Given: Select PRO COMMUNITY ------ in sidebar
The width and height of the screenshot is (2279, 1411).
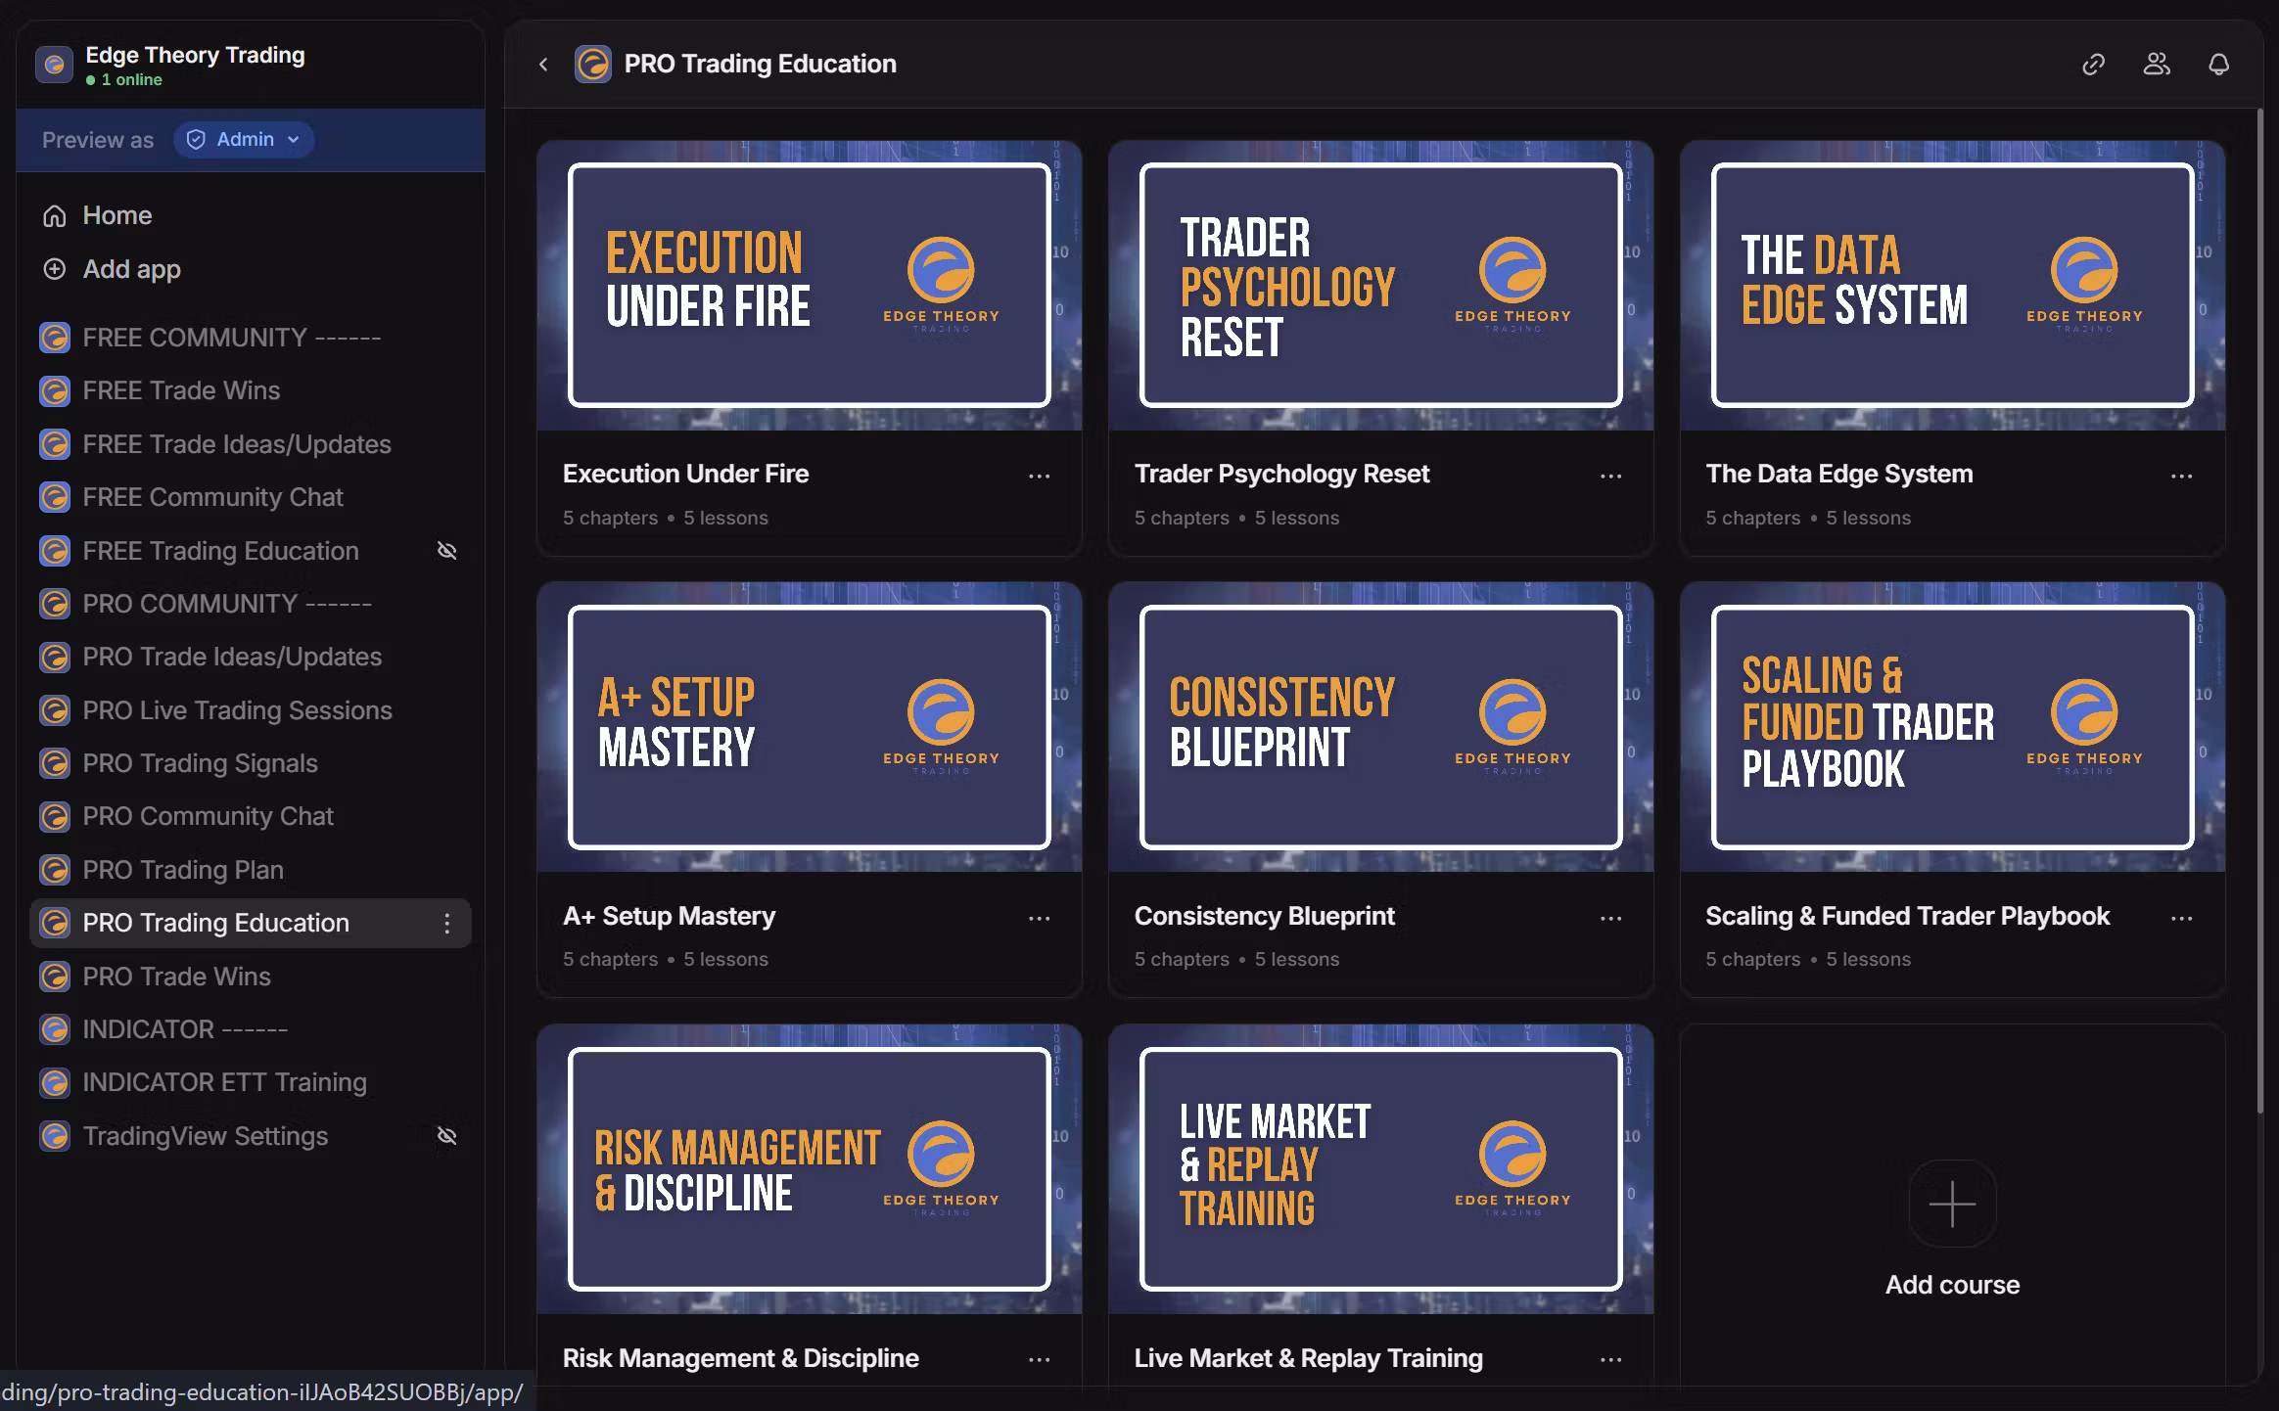Looking at the screenshot, I should (251, 604).
